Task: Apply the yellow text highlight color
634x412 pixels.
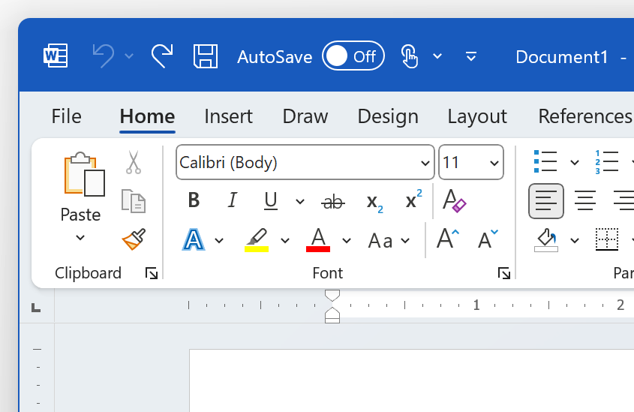Action: click(x=257, y=239)
